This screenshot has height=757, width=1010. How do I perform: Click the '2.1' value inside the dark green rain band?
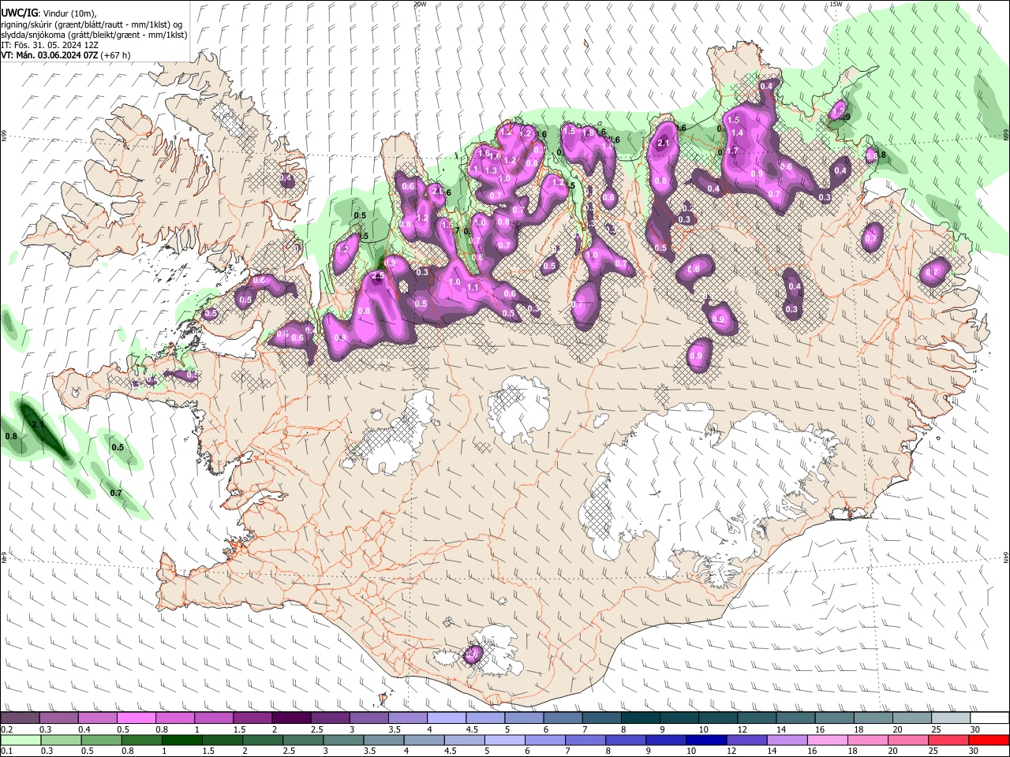point(38,424)
